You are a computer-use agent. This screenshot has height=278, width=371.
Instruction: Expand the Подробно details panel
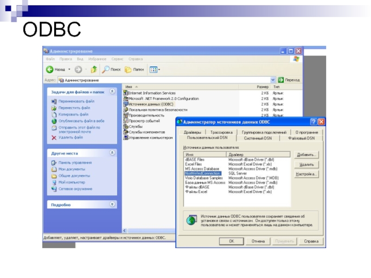click(x=112, y=204)
